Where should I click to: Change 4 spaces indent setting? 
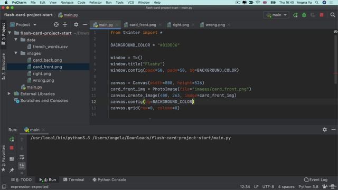tap(286, 186)
